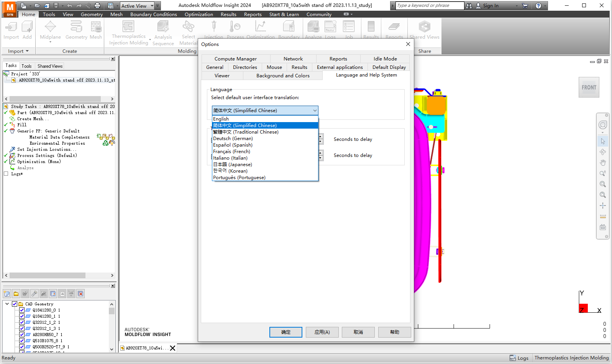Viewport: 612px width, 364px height.
Task: Choose English from the language list
Action: point(265,119)
